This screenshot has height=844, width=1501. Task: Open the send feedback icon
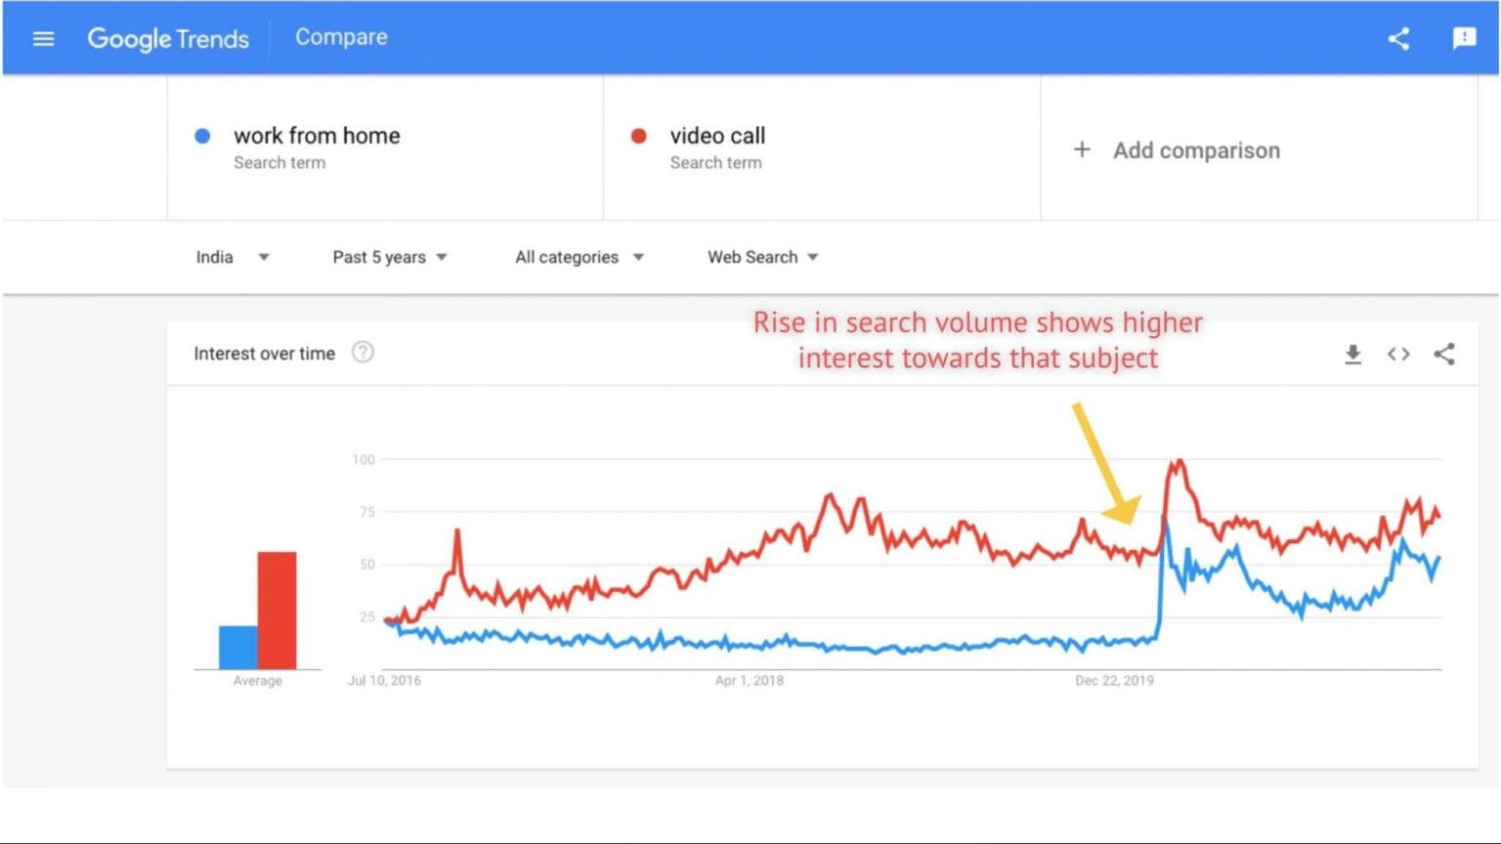pyautogui.click(x=1464, y=39)
